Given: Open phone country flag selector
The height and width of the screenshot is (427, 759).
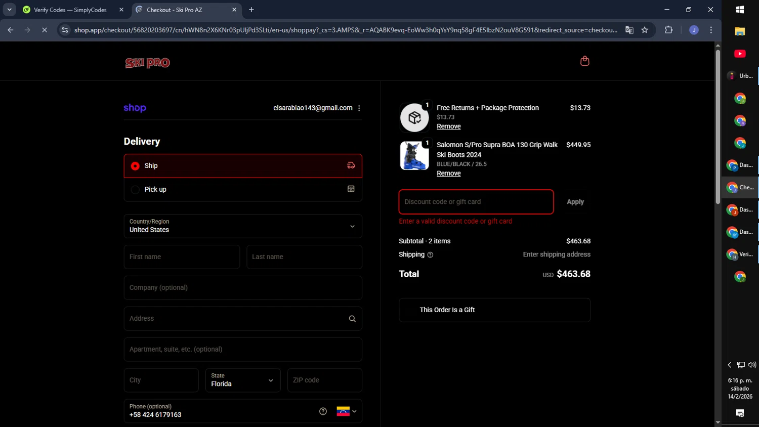Looking at the screenshot, I should pyautogui.click(x=347, y=411).
